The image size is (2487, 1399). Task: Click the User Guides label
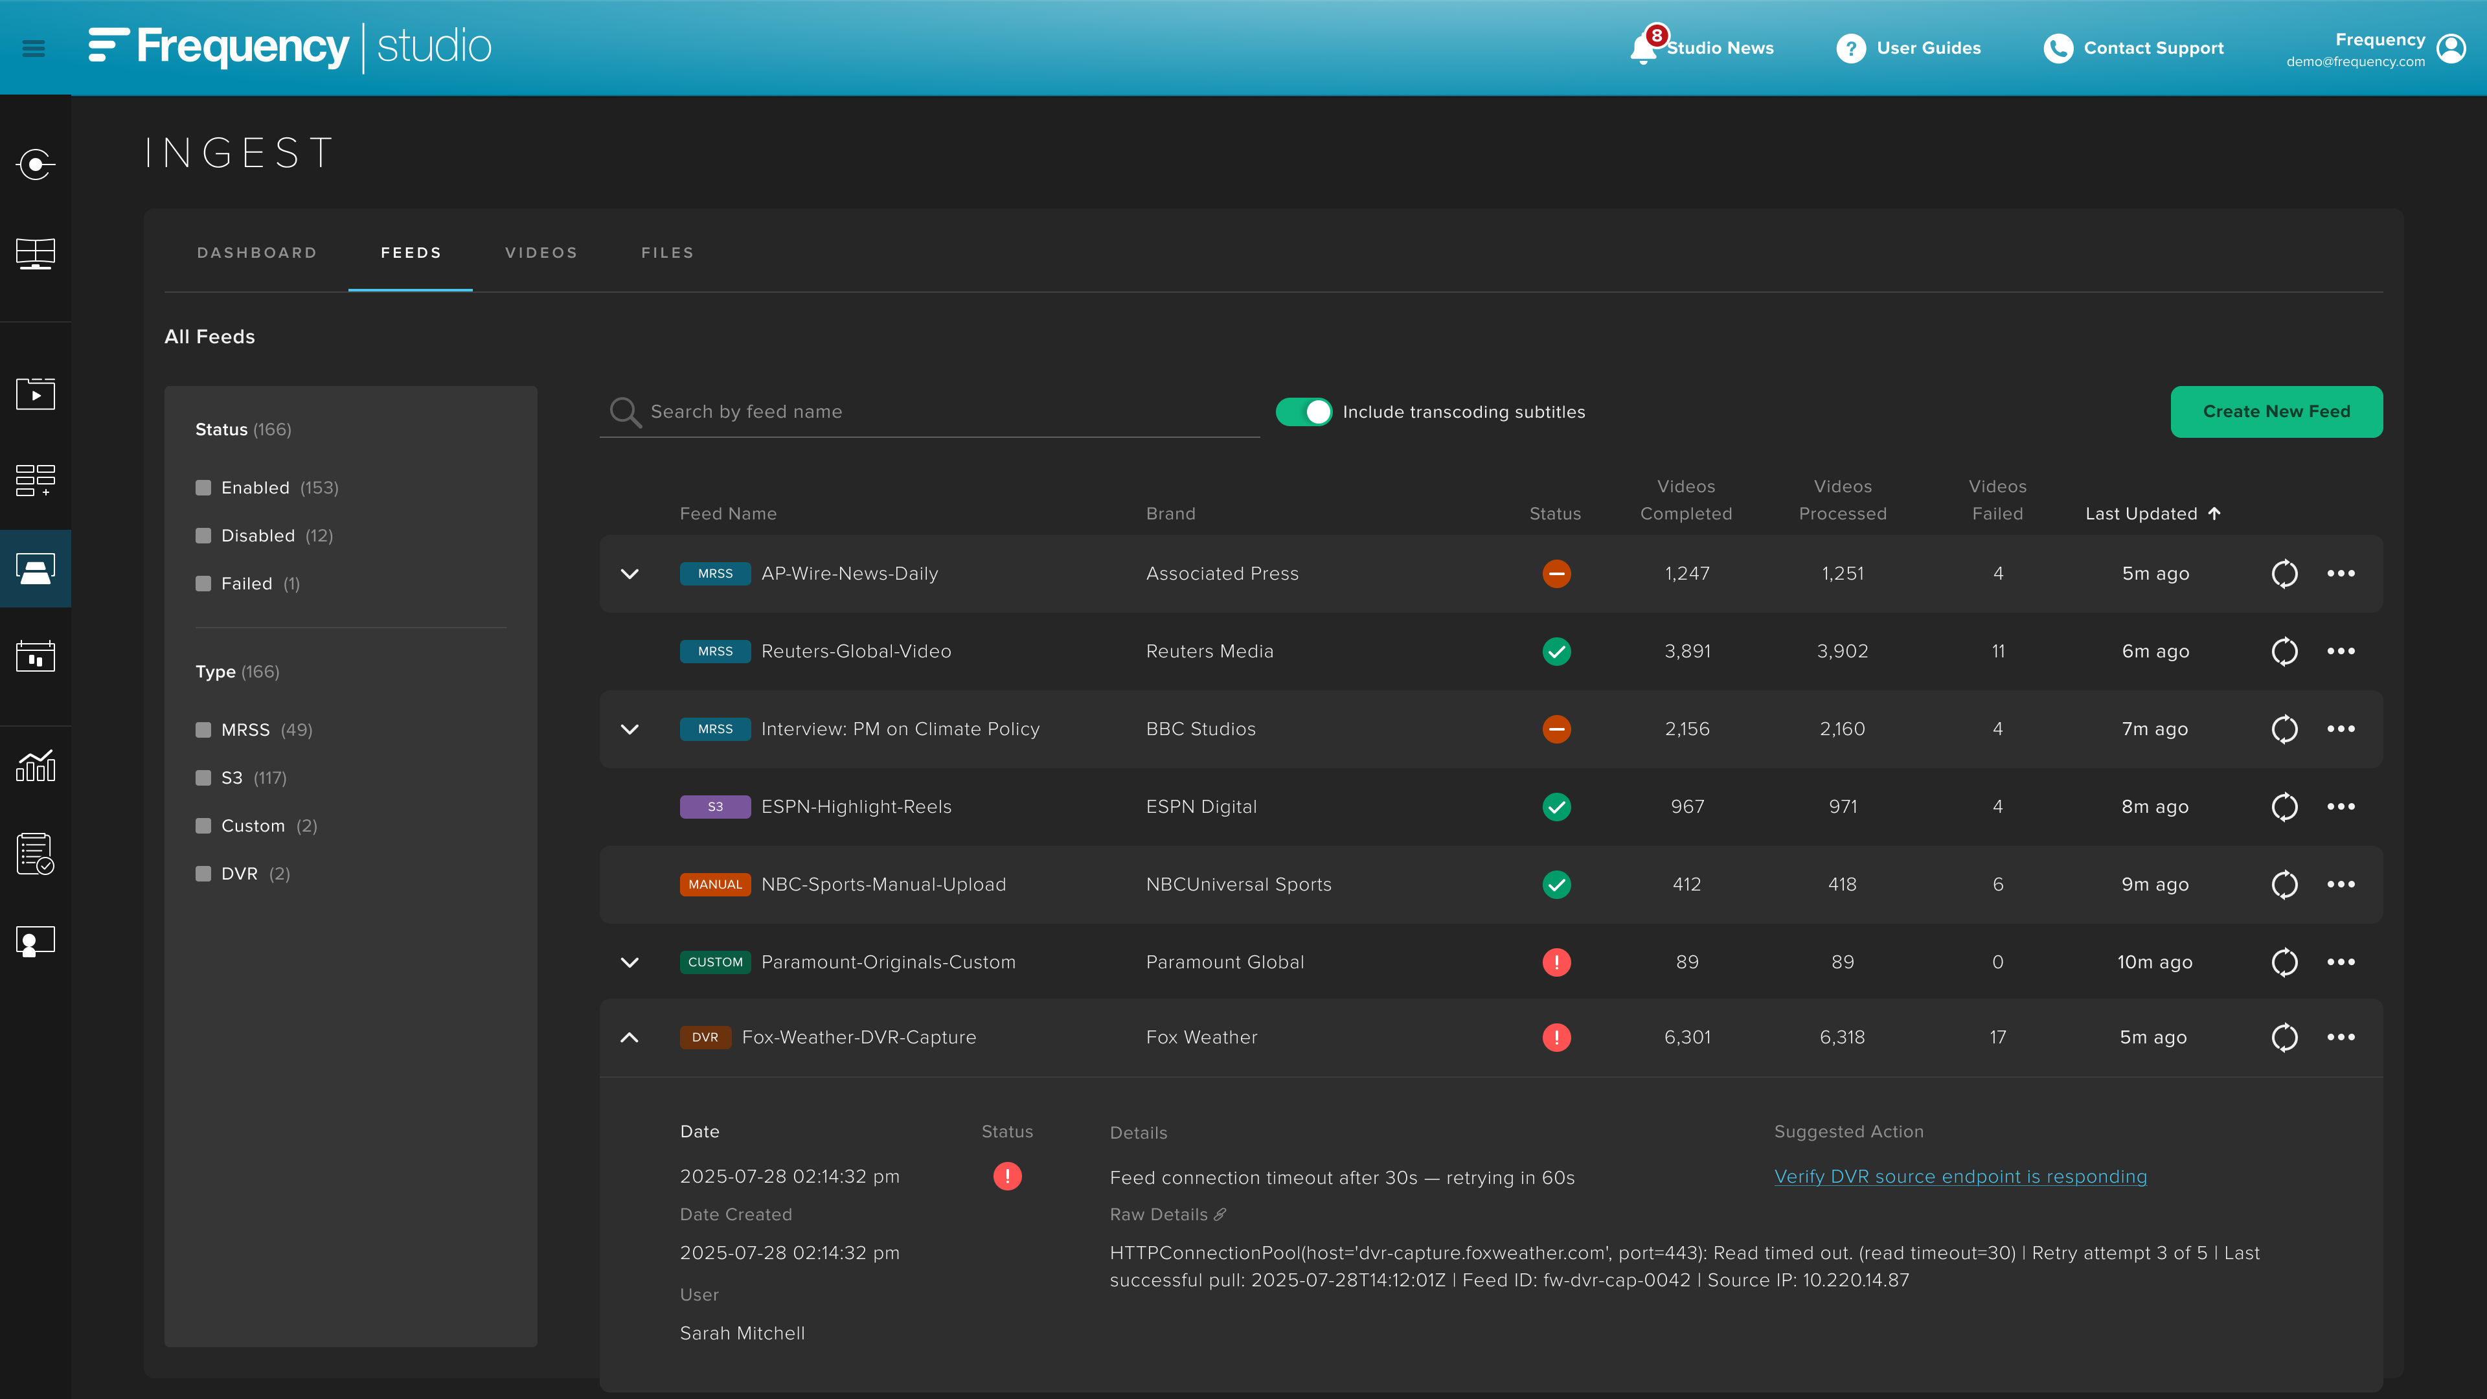[x=1929, y=49]
